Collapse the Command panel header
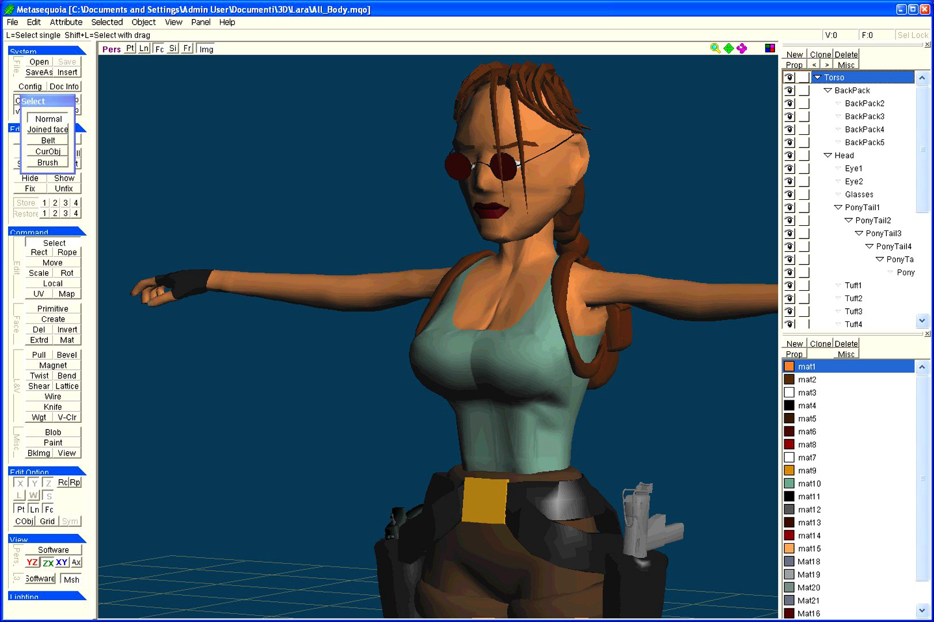 [47, 232]
